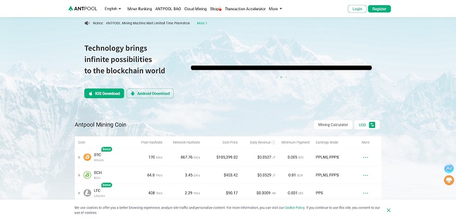
Task: Open the more options dots for LTC
Action: pyautogui.click(x=365, y=193)
